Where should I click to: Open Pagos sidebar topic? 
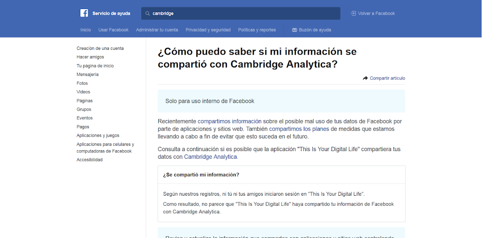(83, 127)
